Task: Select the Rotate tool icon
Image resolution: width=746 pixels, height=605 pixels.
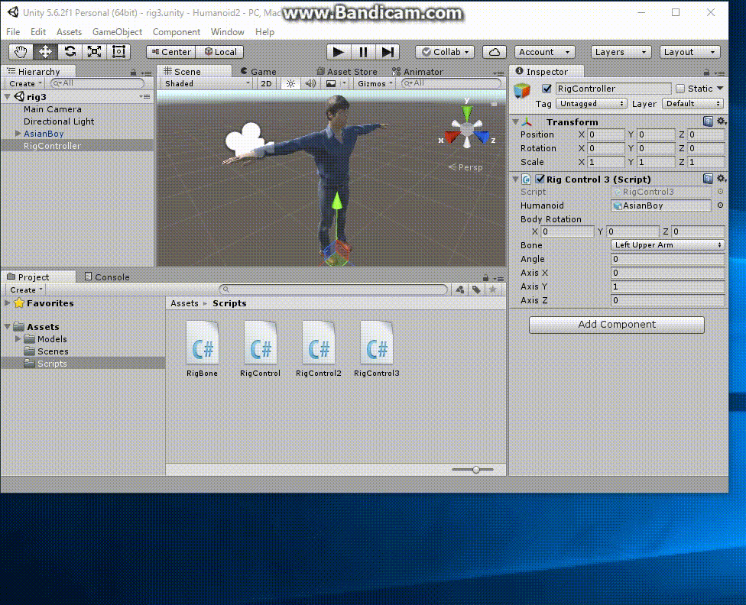Action: coord(70,52)
